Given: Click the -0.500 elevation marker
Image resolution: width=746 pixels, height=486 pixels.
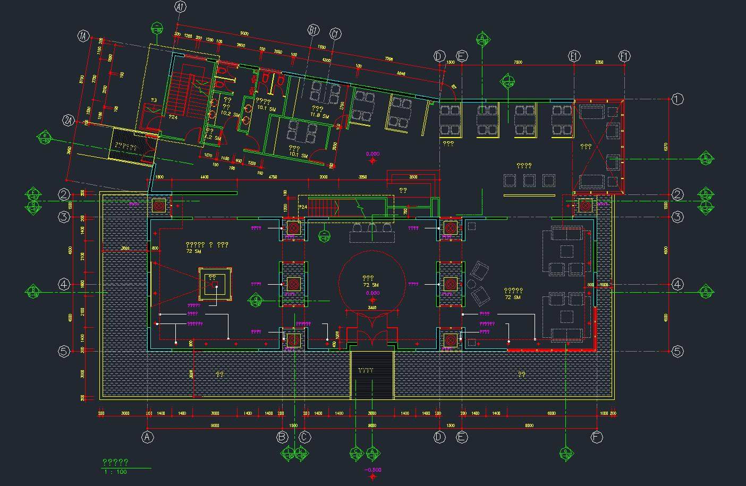Looking at the screenshot, I should coord(372,470).
